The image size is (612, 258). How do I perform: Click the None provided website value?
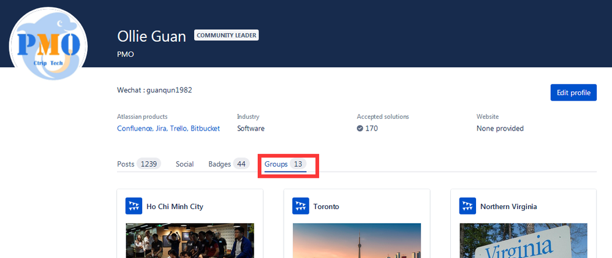tap(500, 129)
